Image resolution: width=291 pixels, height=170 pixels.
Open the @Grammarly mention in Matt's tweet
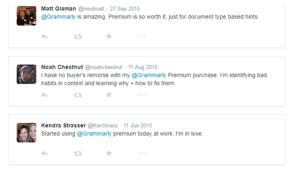pos(58,17)
